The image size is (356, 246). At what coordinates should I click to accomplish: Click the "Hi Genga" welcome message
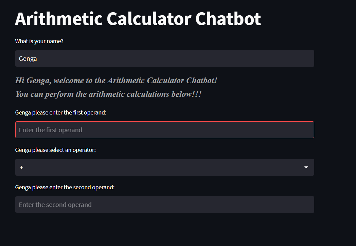click(116, 81)
